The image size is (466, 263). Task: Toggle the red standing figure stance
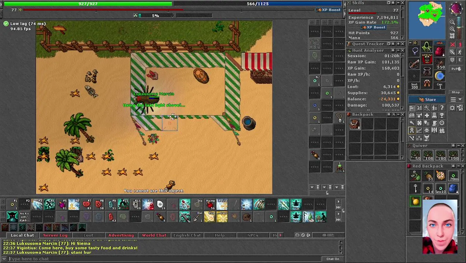pos(460,44)
